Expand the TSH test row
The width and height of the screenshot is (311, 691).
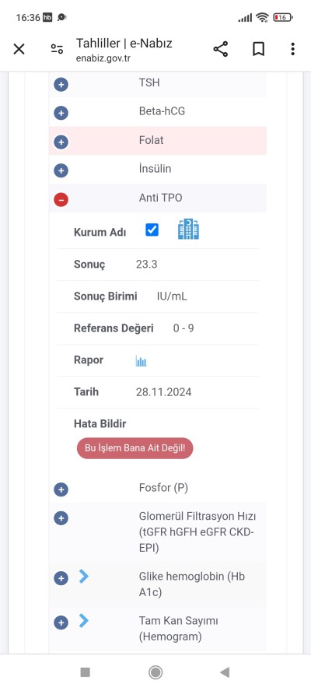[x=61, y=84]
